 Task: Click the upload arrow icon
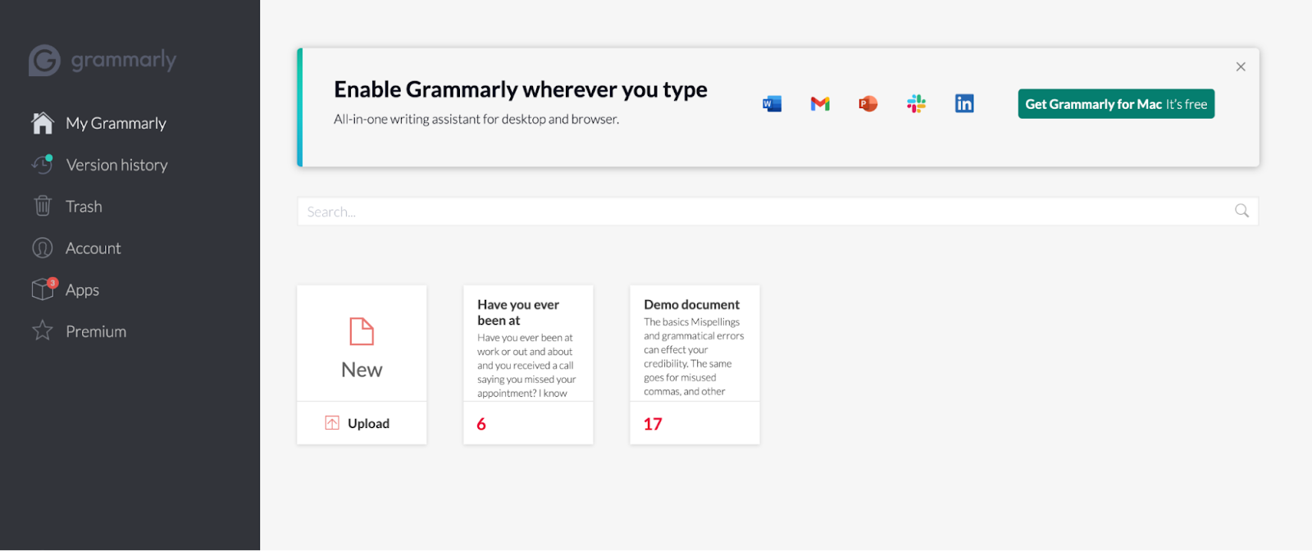[332, 423]
